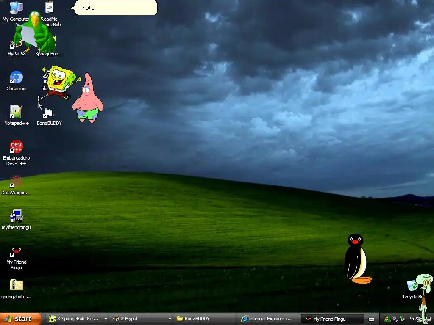Switch to the Internet Explorer taskbar button

tap(268, 319)
